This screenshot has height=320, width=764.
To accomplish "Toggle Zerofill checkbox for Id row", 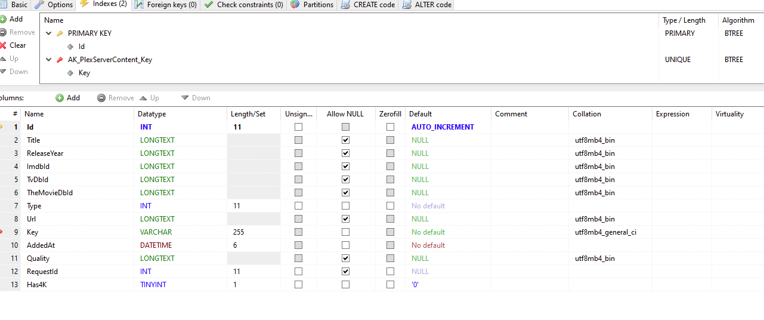I will [x=390, y=127].
